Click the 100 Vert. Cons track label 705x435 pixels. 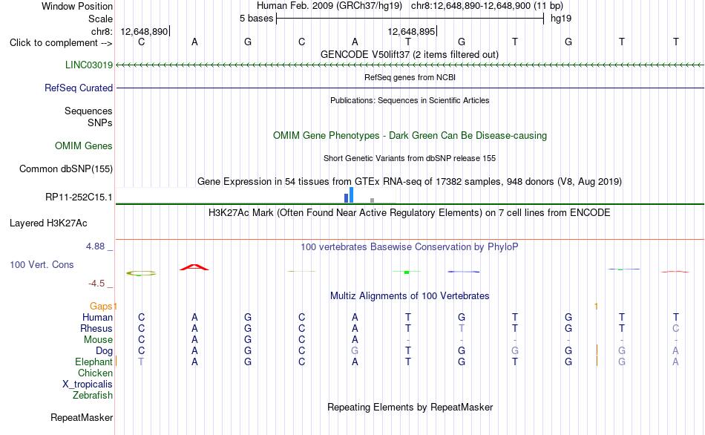coord(42,264)
